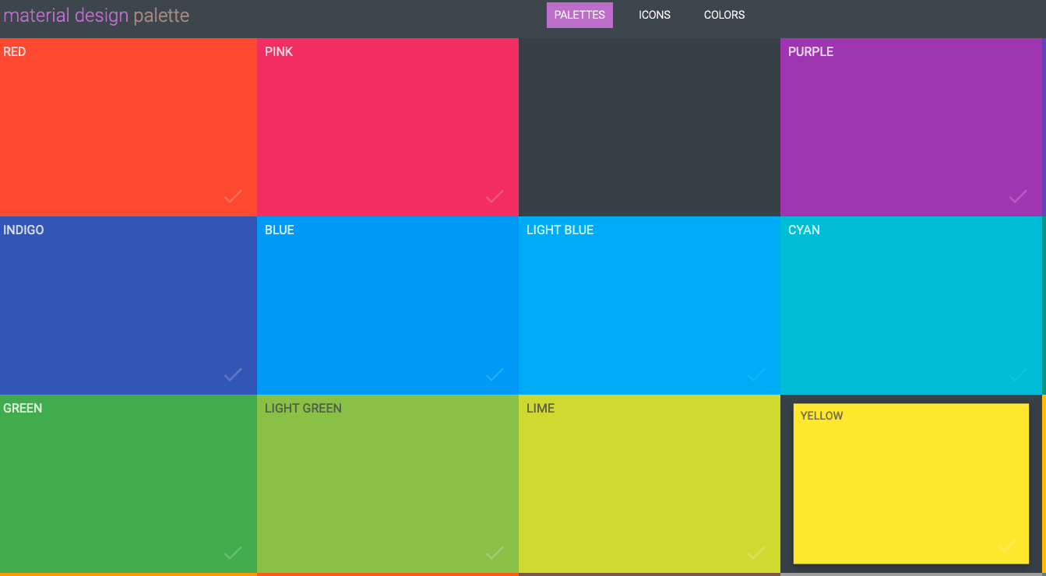Click the checkmark on the LIGHT BLUE tile

pyautogui.click(x=756, y=375)
